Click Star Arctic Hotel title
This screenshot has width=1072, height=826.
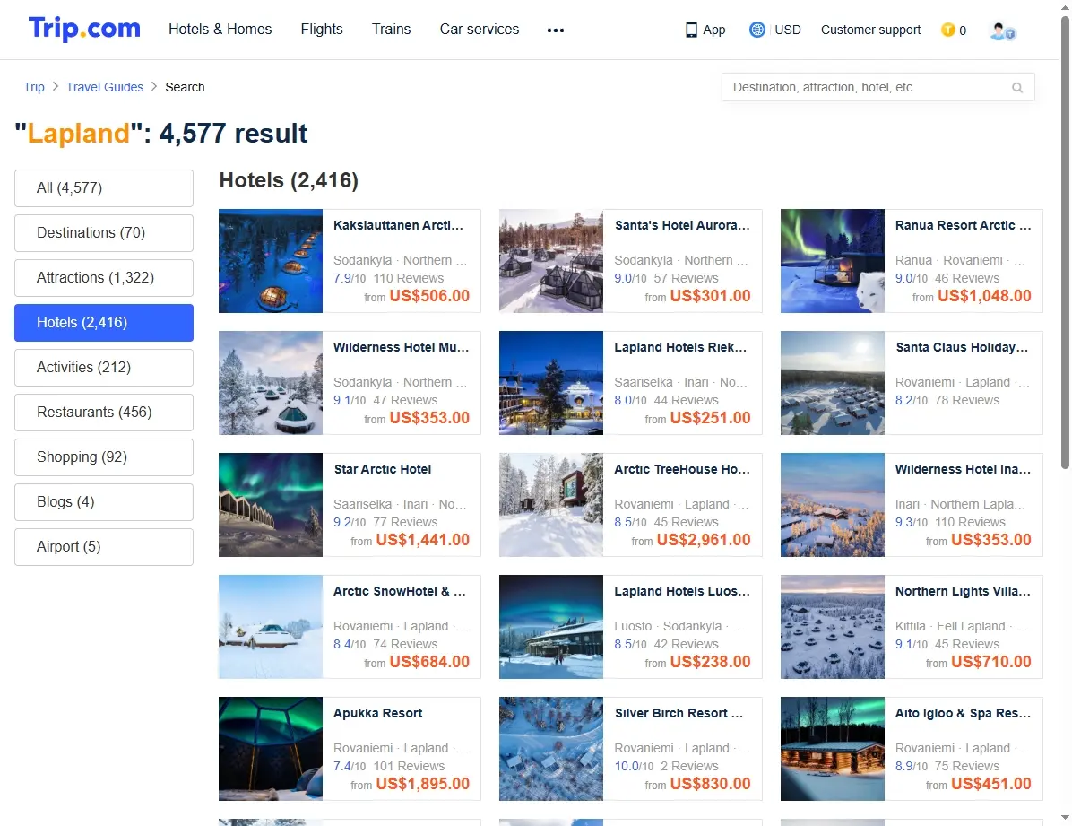pos(382,469)
